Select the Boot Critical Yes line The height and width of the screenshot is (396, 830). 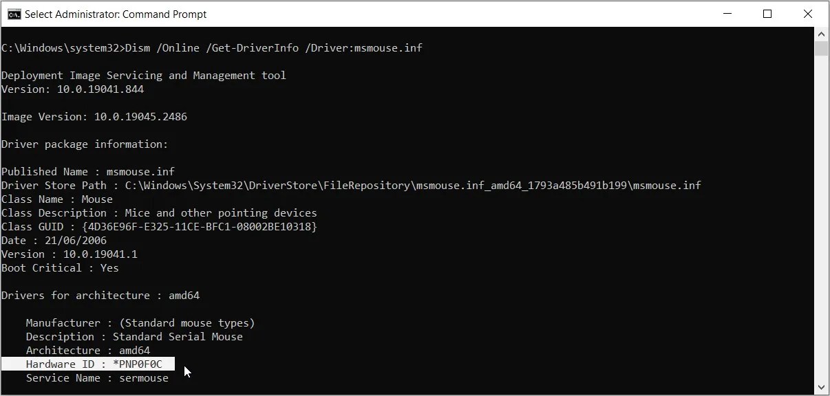pos(58,267)
